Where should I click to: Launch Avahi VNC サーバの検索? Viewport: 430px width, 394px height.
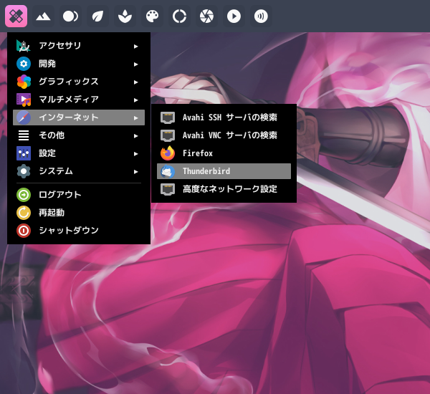[224, 135]
